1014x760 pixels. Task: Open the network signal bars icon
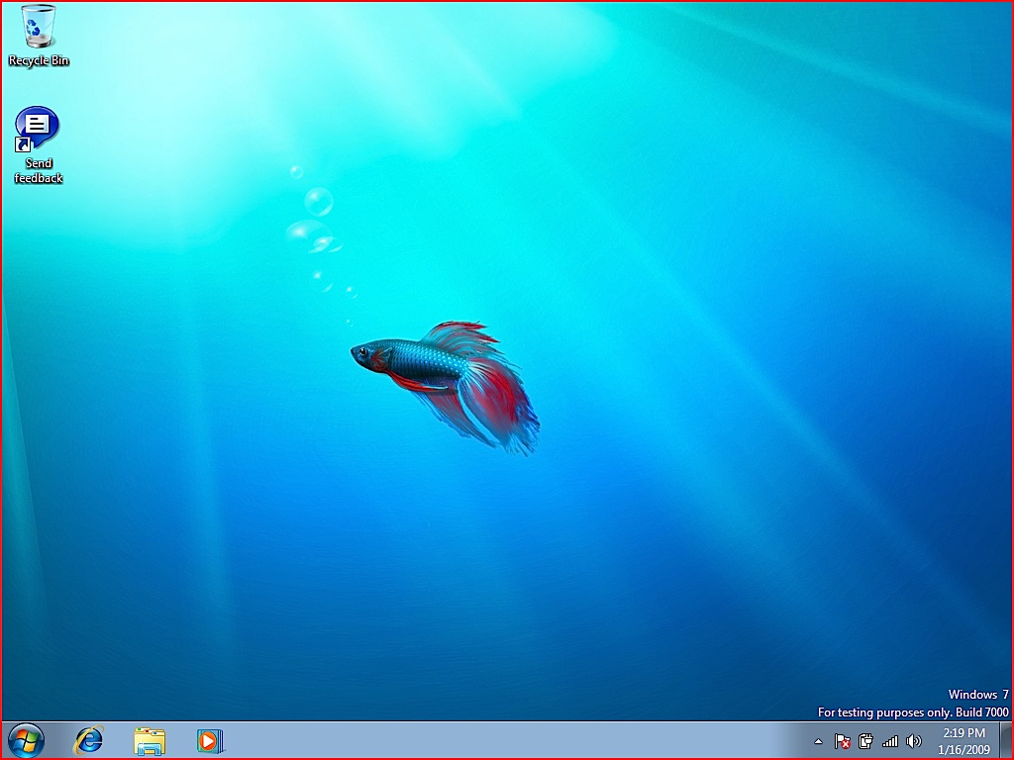pos(890,741)
